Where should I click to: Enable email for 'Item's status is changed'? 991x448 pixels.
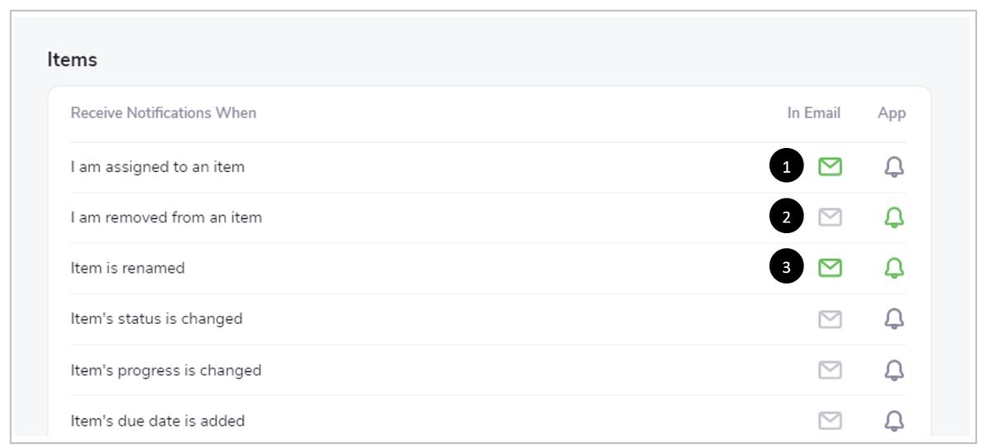830,319
